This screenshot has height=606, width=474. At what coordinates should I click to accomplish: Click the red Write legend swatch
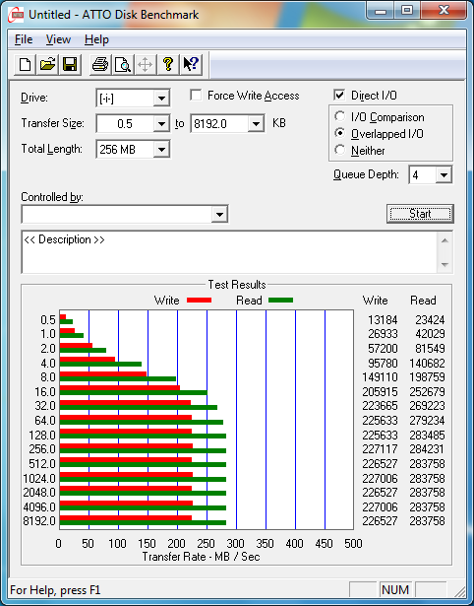coord(199,301)
